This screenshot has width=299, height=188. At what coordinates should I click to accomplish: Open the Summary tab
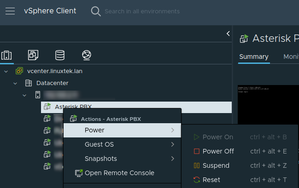point(254,57)
